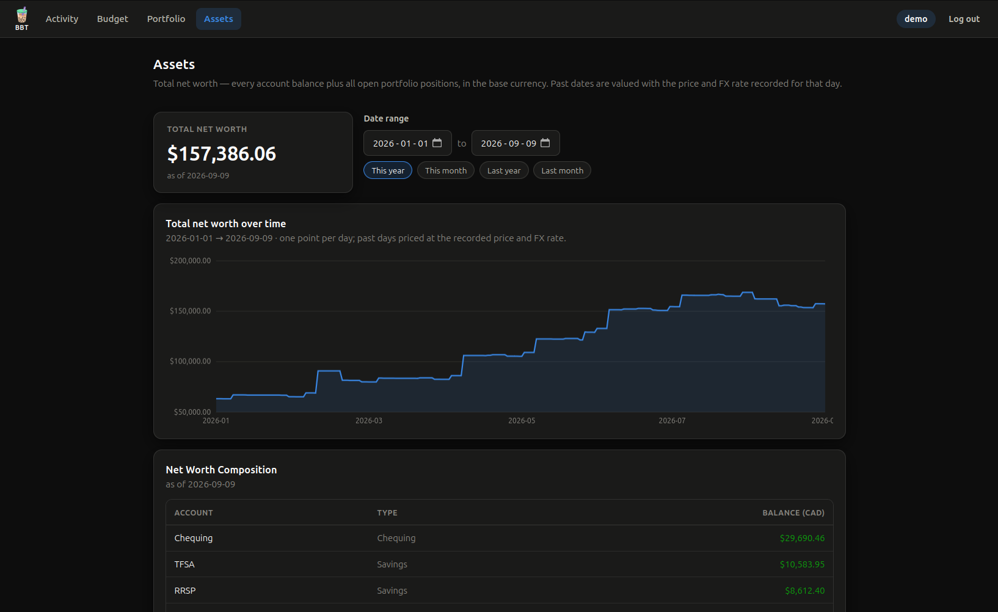Open the Activity page
The width and height of the screenshot is (998, 612).
[x=62, y=19]
